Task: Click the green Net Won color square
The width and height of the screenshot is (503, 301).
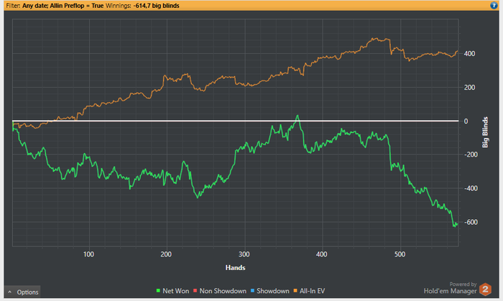Action: pyautogui.click(x=158, y=291)
